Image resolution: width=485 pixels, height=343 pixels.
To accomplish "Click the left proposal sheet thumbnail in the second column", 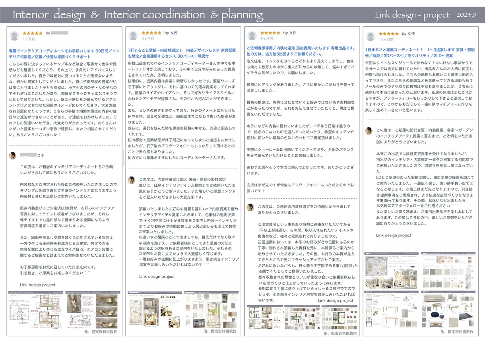I will point(154,310).
